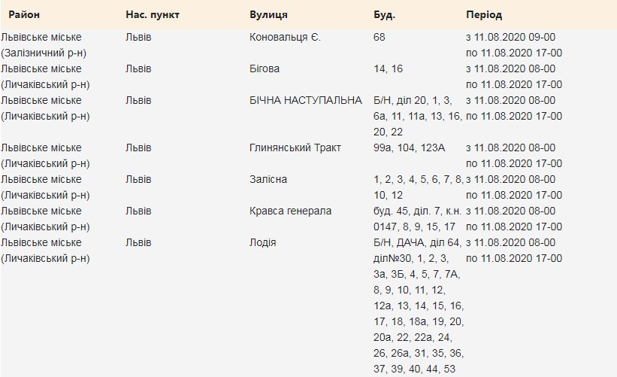Click building number 68 cell
The width and height of the screenshot is (617, 377).
click(380, 37)
